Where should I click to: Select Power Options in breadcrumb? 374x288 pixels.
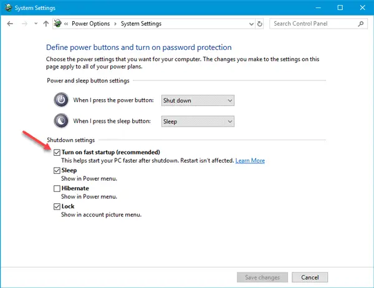coord(90,24)
